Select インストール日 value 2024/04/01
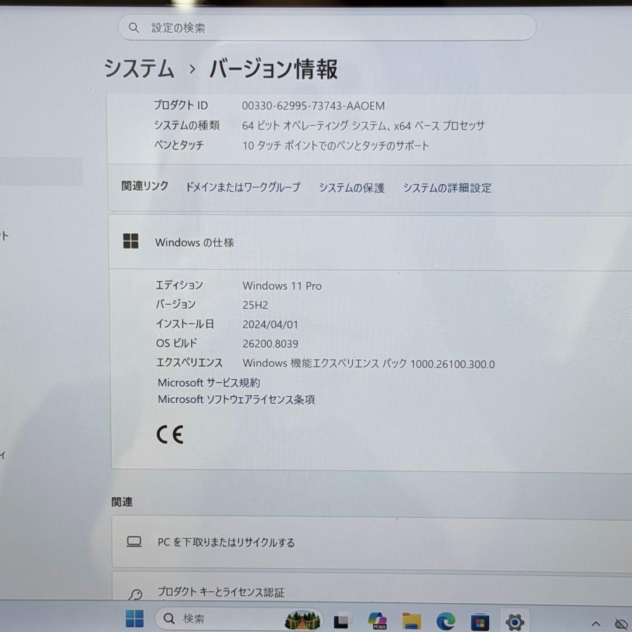The width and height of the screenshot is (632, 632). pos(270,324)
